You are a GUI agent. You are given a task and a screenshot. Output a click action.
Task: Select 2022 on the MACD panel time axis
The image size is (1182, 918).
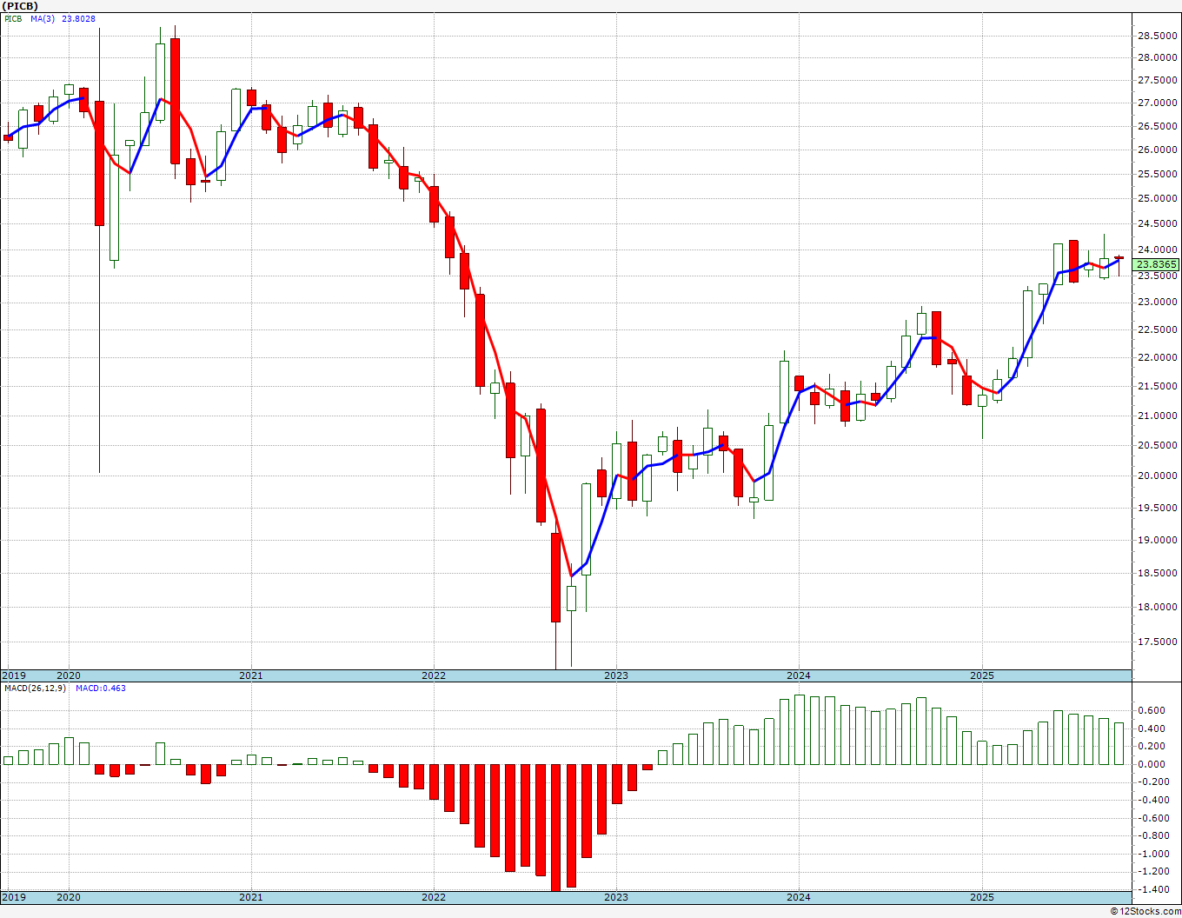coord(433,897)
